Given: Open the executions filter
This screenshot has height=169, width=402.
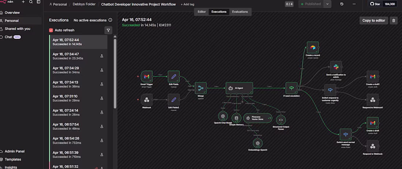Looking at the screenshot, I should pyautogui.click(x=108, y=30).
